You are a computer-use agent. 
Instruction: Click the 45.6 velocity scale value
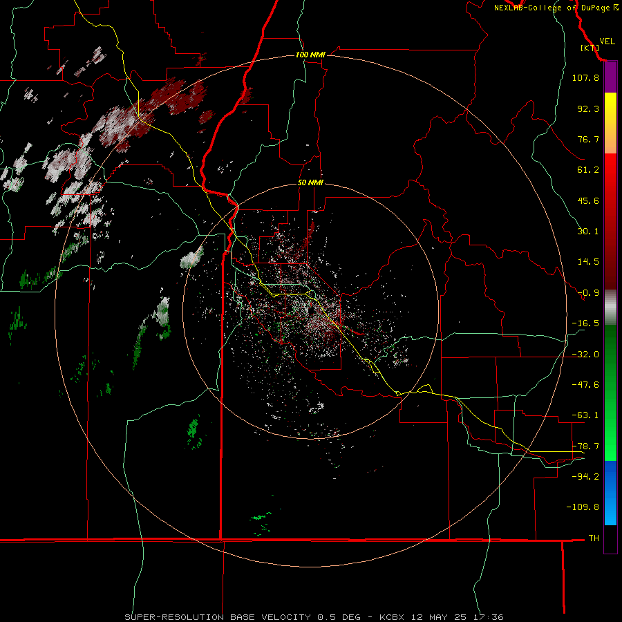pos(588,200)
